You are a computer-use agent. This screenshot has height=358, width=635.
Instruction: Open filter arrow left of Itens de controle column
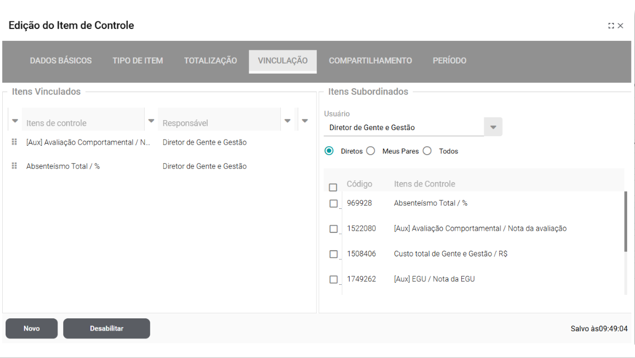15,121
